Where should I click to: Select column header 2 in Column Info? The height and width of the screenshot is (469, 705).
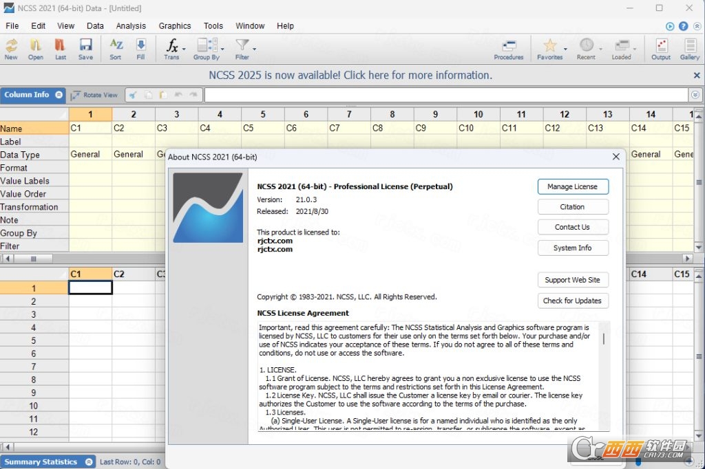click(134, 114)
